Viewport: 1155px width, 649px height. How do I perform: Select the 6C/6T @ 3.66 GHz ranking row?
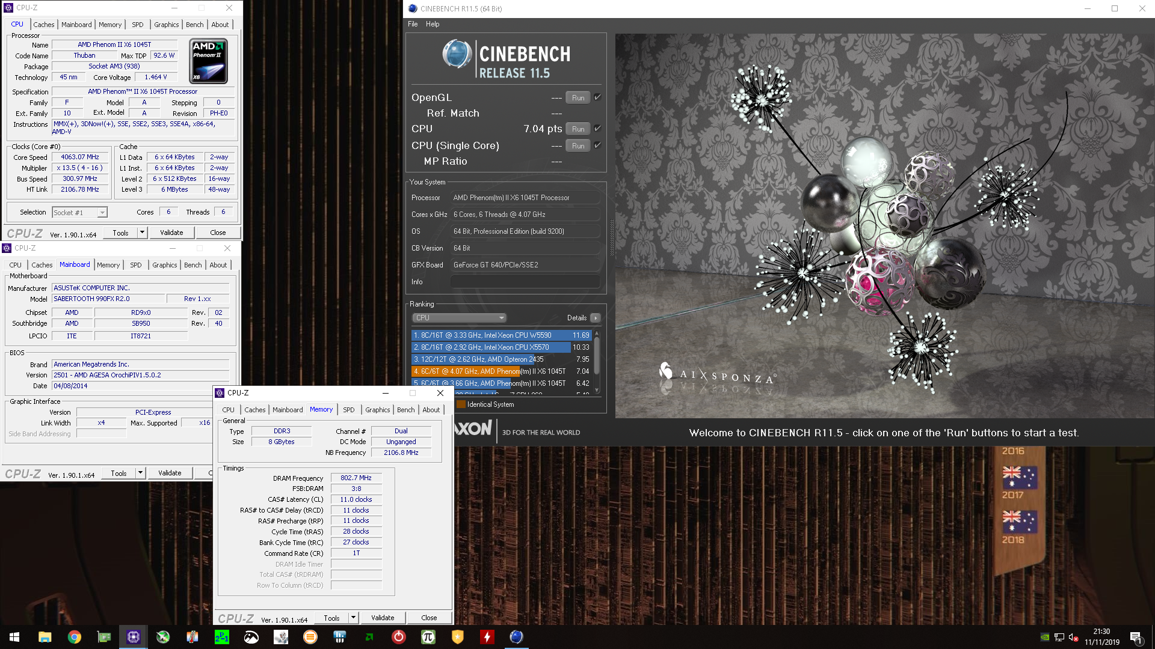click(x=501, y=383)
